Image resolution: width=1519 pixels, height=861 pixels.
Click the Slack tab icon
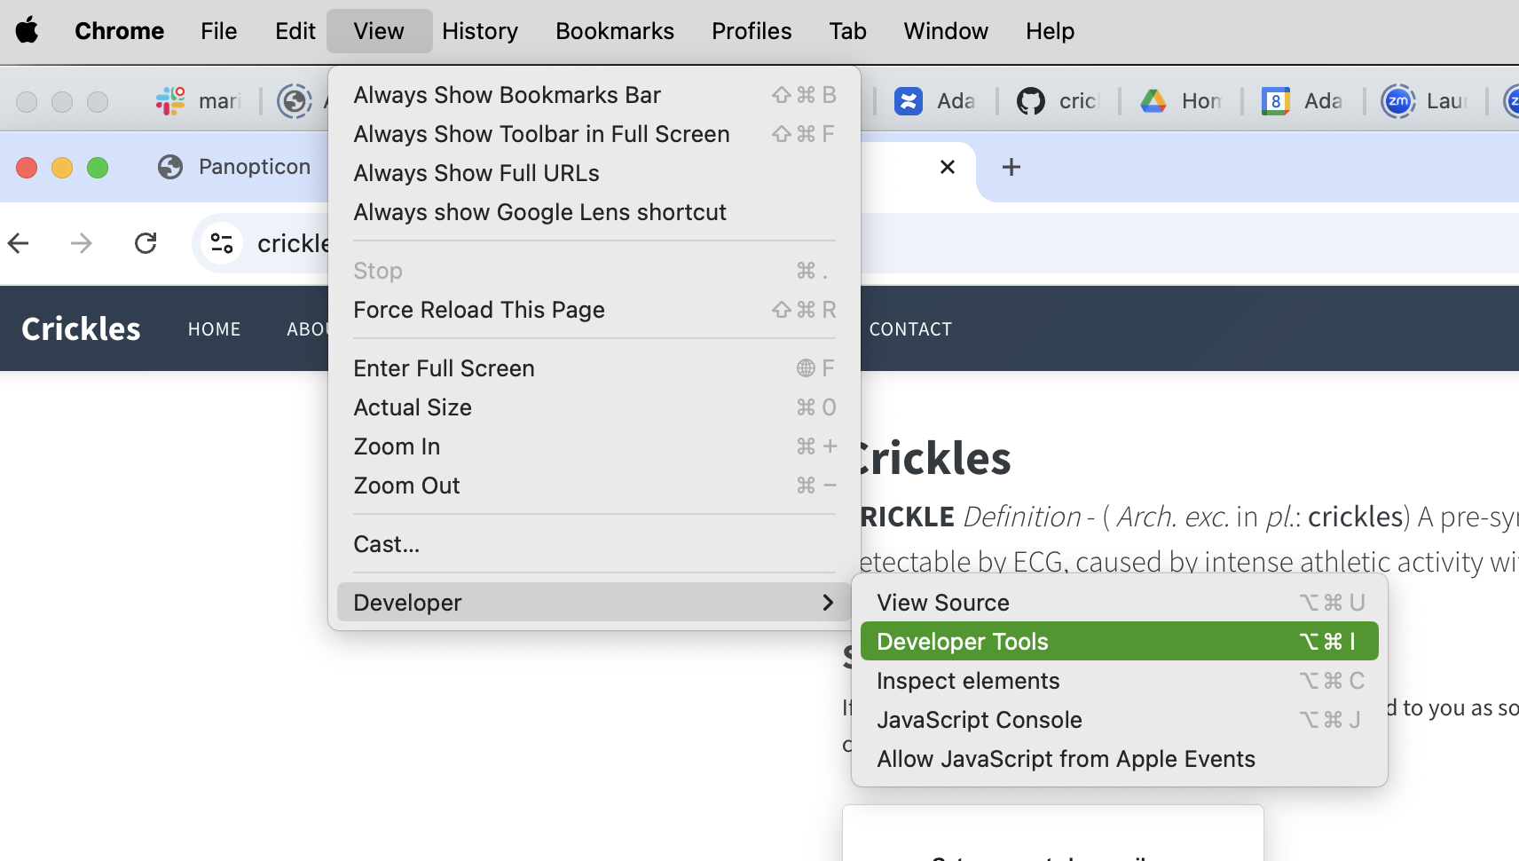point(170,101)
